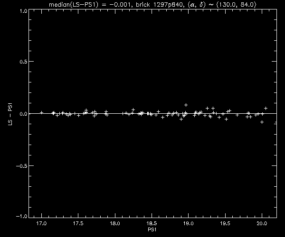
Task: Click x-axis tick label 18.0
Action: click(115, 223)
